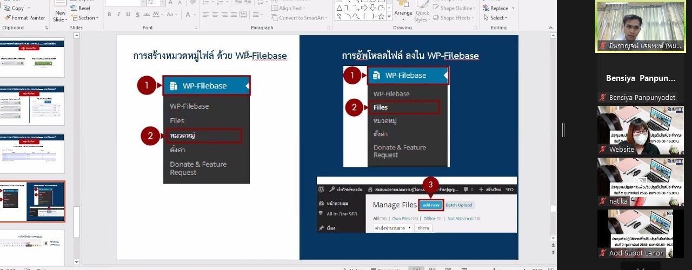Expand the shapes gallery More arrow

pyautogui.click(x=389, y=17)
